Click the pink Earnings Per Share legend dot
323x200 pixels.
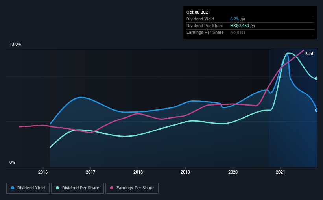pos(112,188)
